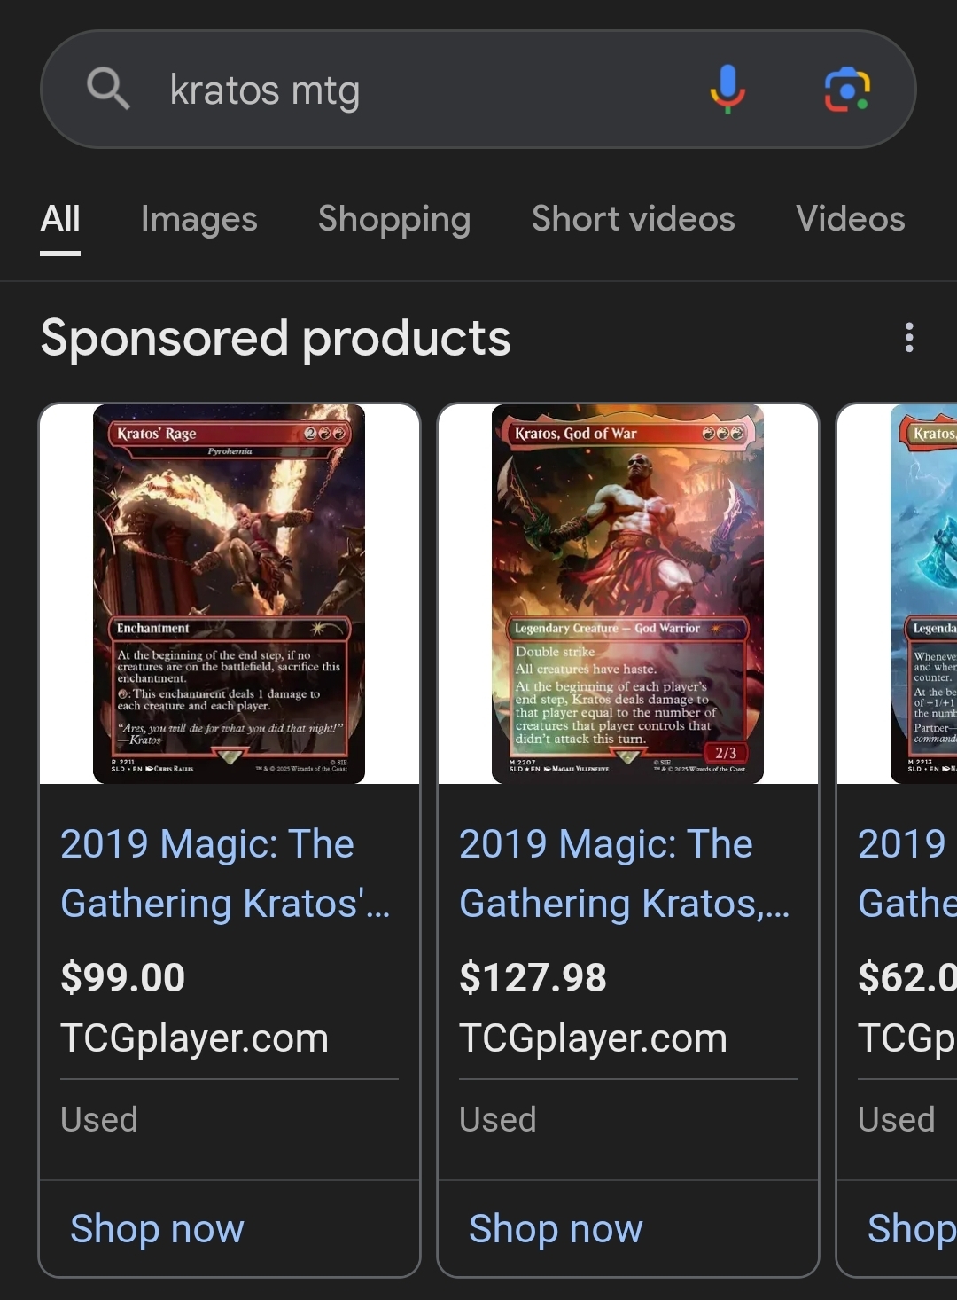Go to the Videos tab
The height and width of the screenshot is (1300, 957).
[851, 219]
